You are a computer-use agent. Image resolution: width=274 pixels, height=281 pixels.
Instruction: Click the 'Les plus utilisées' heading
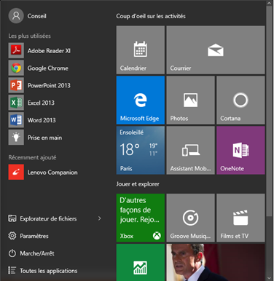(x=30, y=36)
